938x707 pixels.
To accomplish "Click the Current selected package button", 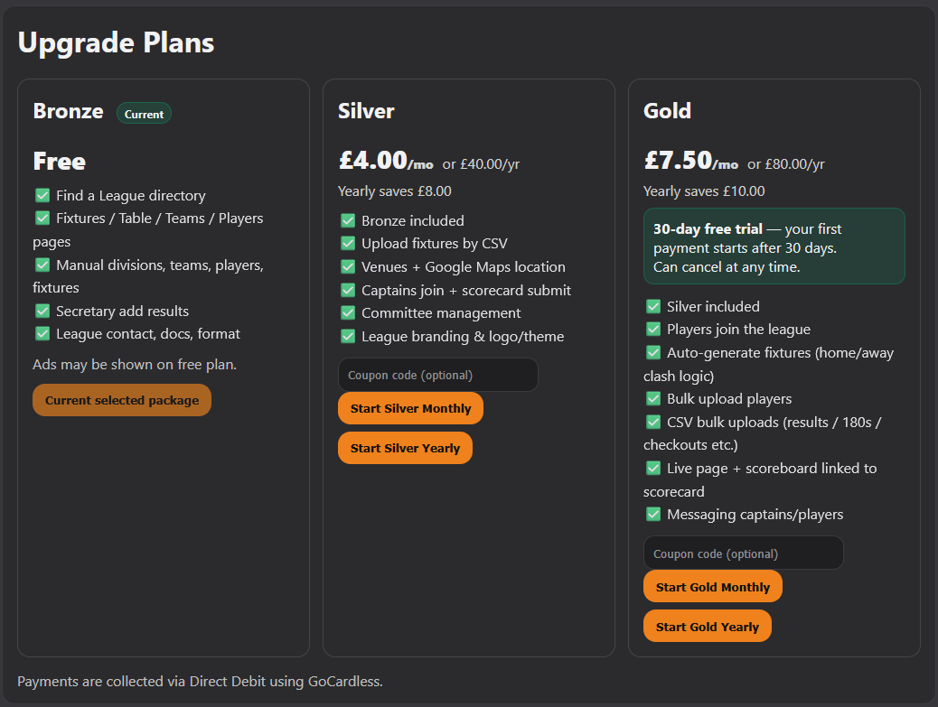I will click(x=122, y=400).
